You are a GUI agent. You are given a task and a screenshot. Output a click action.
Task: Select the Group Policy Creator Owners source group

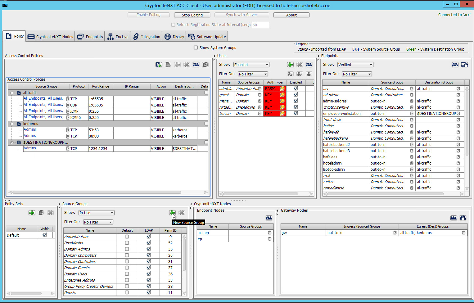[x=123, y=286]
